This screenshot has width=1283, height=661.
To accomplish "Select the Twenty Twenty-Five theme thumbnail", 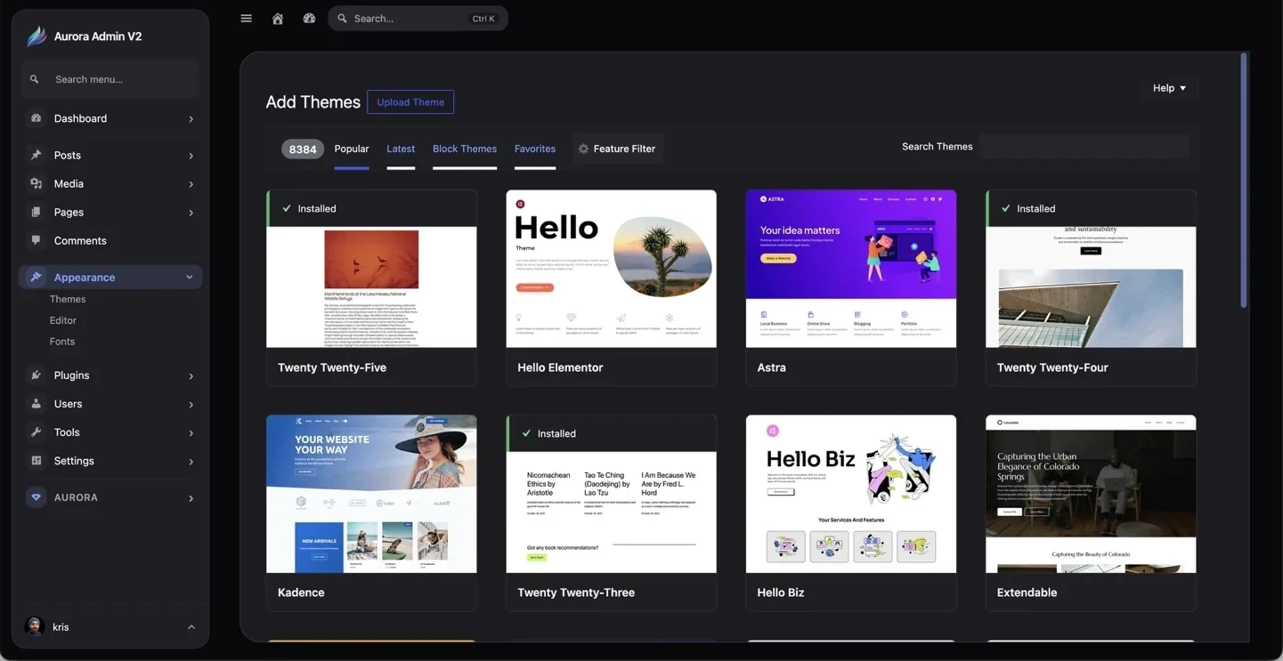I will point(371,287).
